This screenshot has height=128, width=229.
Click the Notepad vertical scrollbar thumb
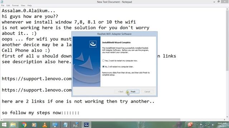[227, 41]
